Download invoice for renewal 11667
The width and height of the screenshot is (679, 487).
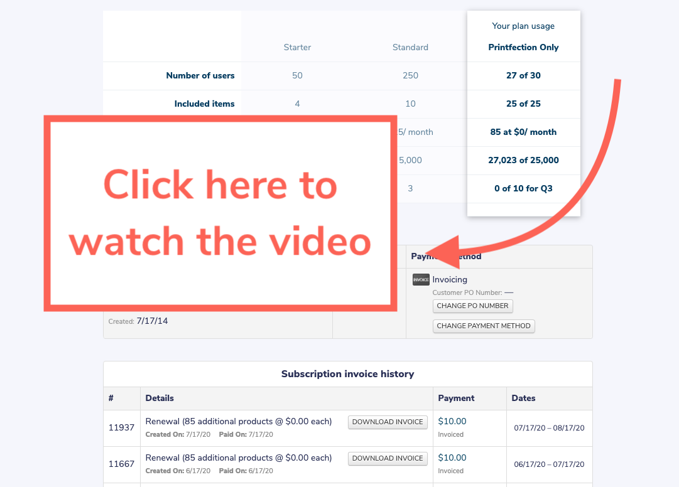[388, 459]
